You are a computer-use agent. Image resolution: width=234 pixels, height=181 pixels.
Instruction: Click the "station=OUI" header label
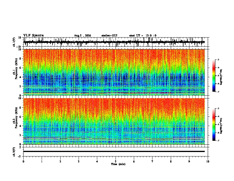[109, 35]
